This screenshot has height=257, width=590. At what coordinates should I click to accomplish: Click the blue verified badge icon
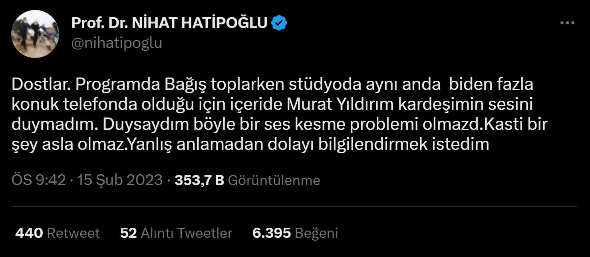point(279,24)
